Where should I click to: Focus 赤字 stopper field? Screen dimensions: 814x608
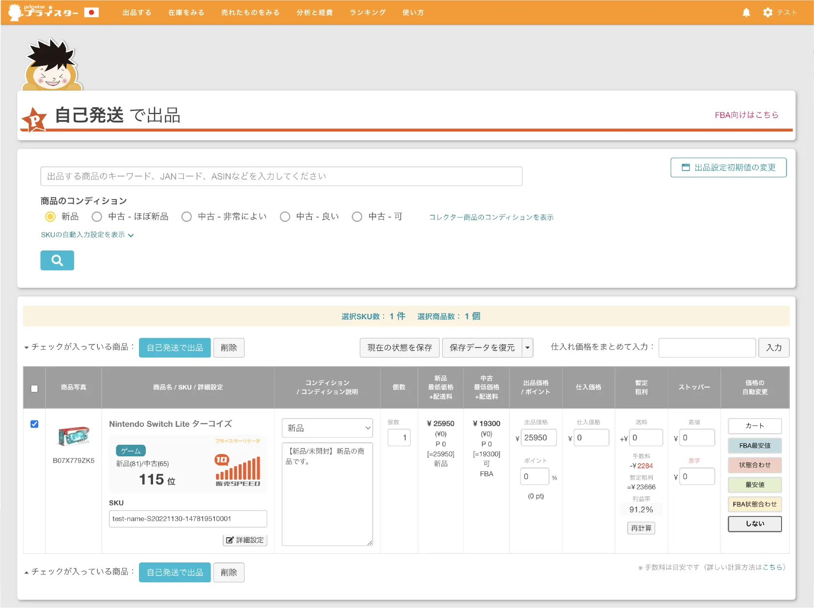point(697,476)
